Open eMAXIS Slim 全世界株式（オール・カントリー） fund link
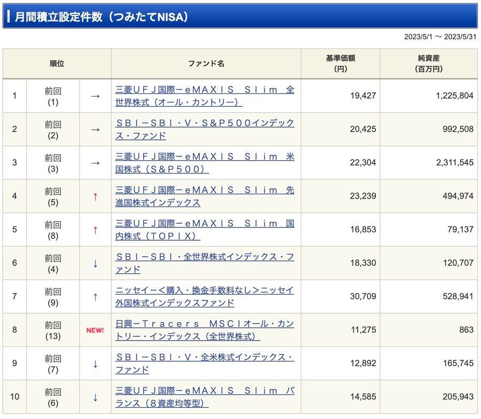The height and width of the screenshot is (419, 481). click(205, 96)
